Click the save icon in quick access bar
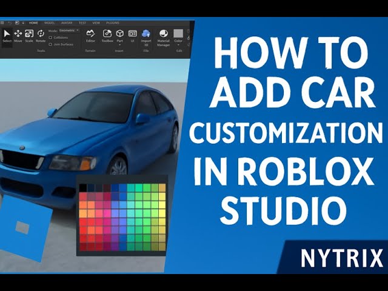This screenshot has height=291, width=388. [17, 23]
